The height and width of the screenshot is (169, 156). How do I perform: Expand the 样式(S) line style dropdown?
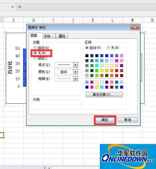[x=76, y=65]
